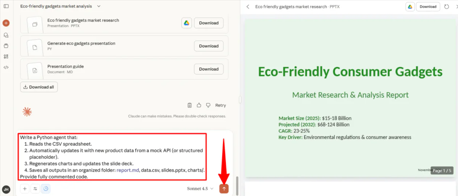
Task: Start a new chat with plus icon
Action: click(6, 23)
